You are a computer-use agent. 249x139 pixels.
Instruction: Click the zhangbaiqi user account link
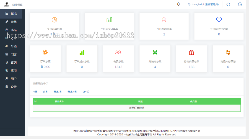[x=203, y=4]
